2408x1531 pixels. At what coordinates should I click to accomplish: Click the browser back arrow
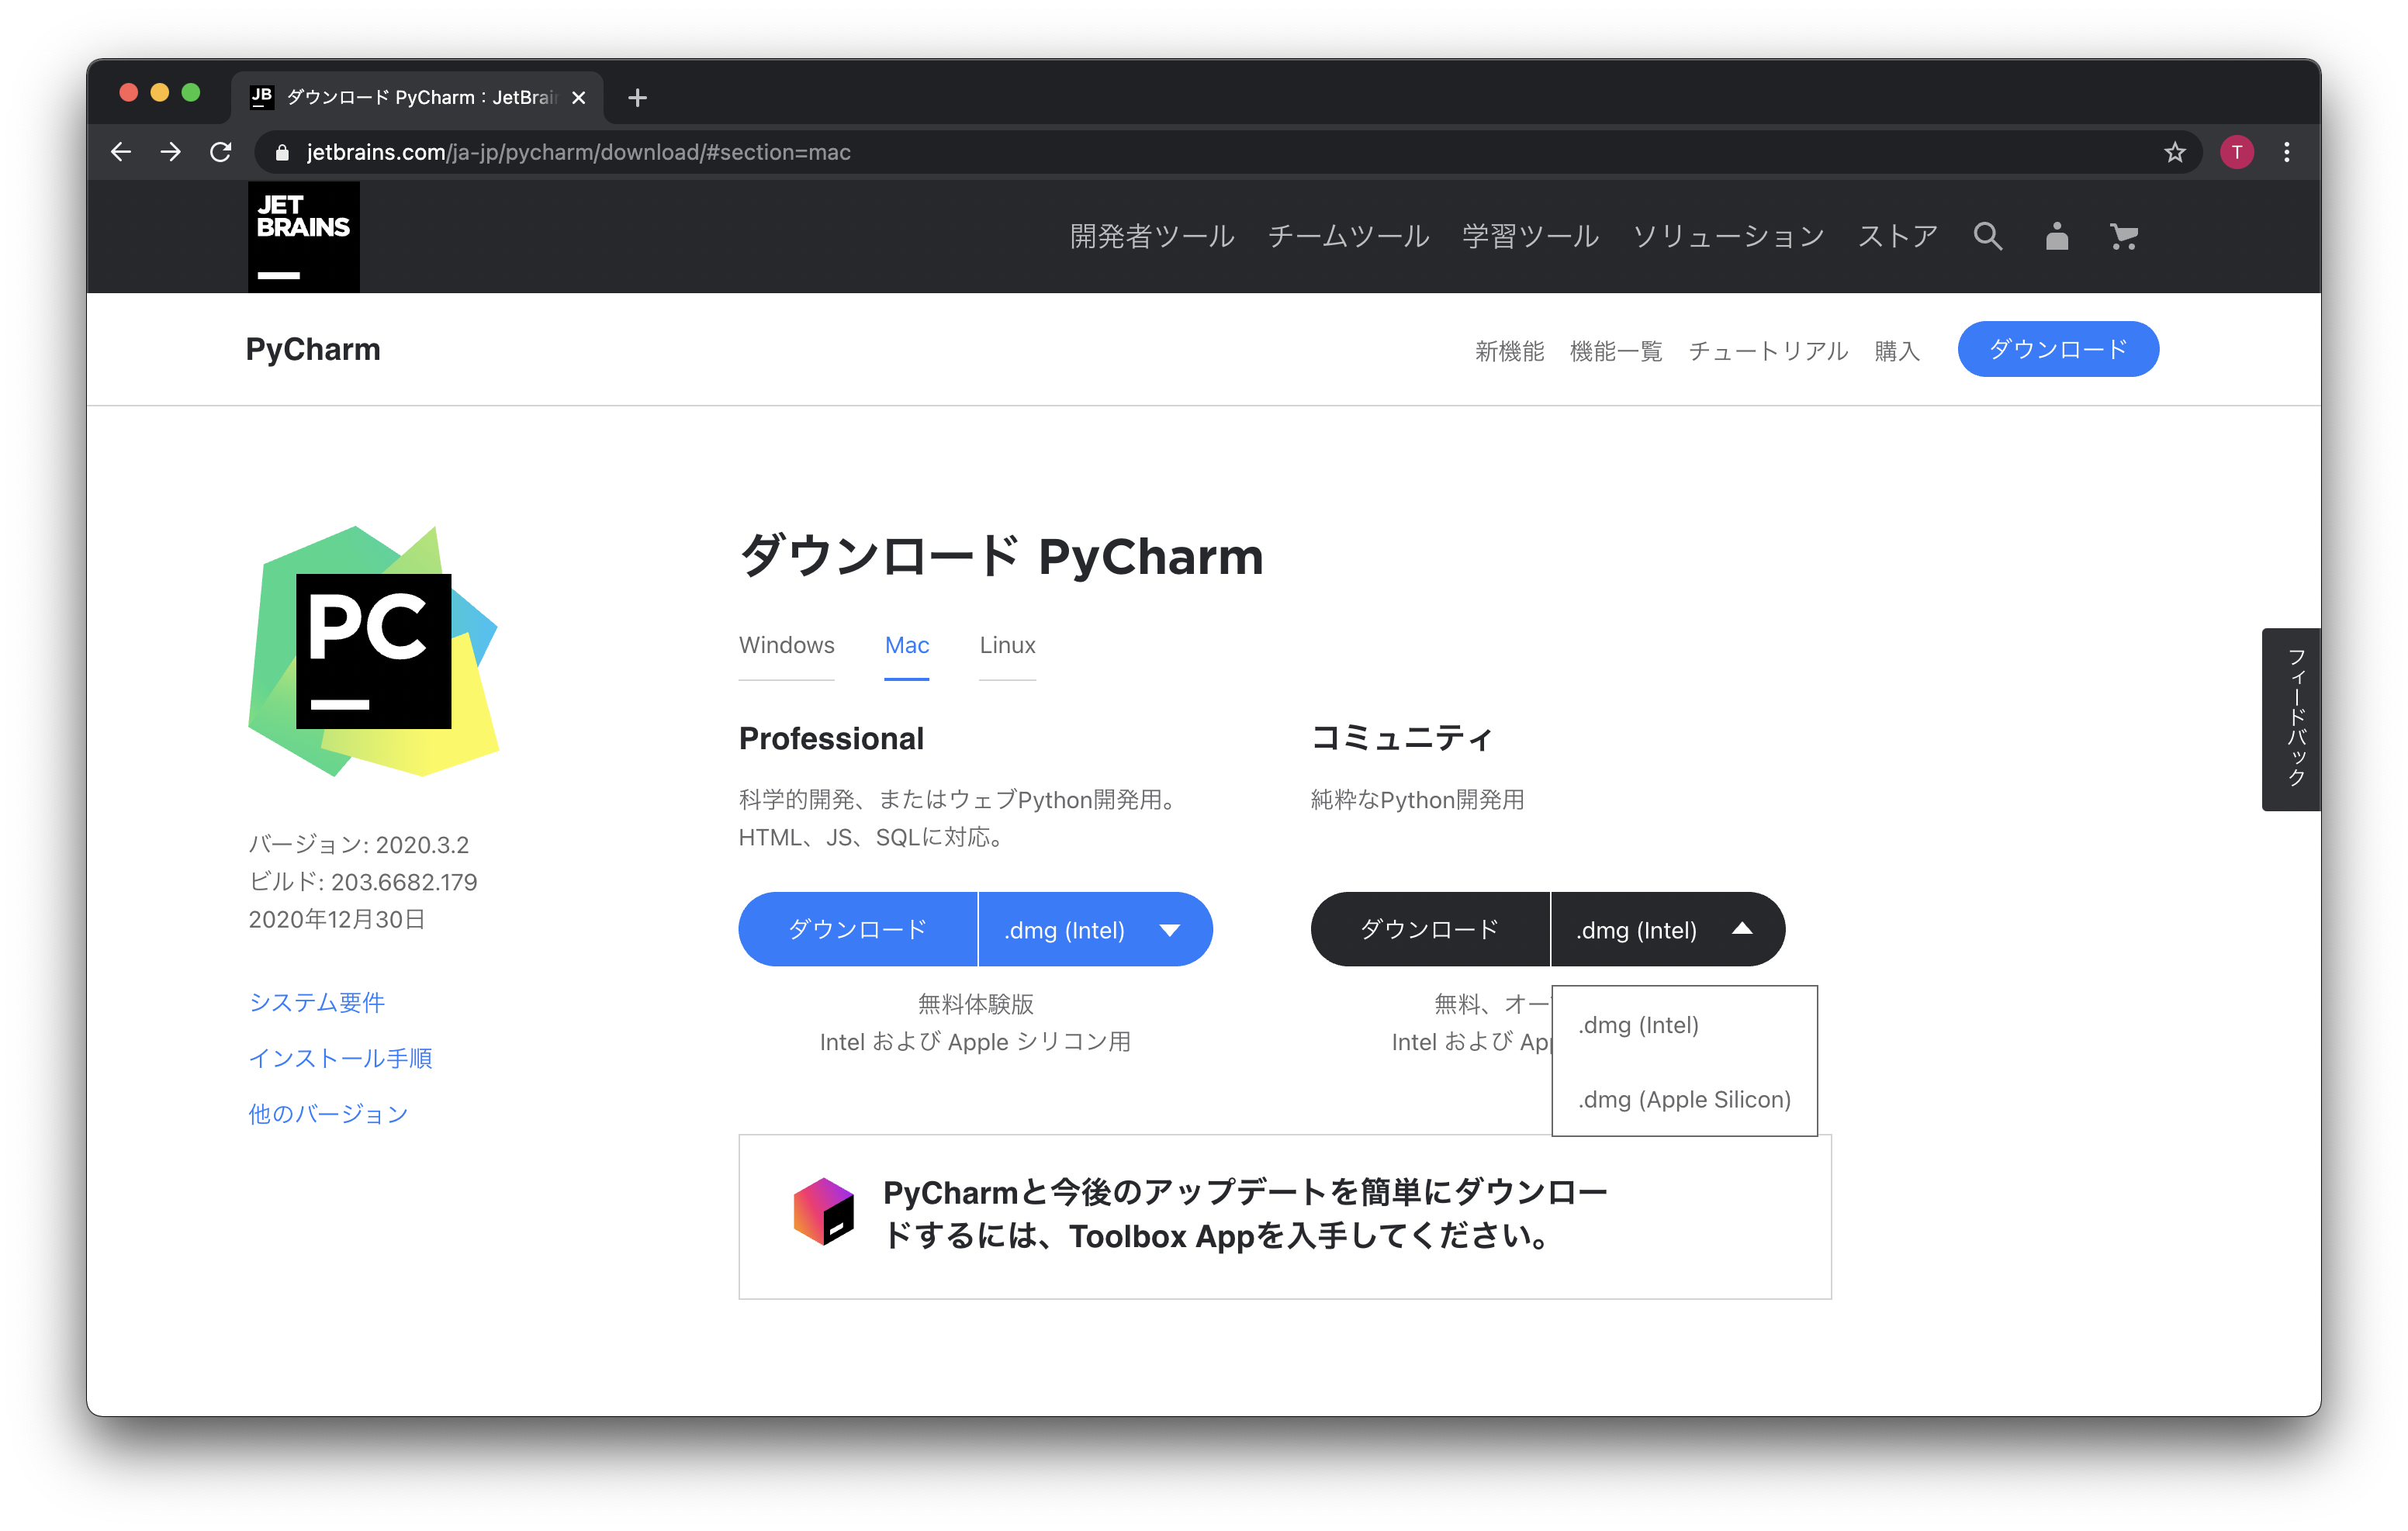pos(121,152)
